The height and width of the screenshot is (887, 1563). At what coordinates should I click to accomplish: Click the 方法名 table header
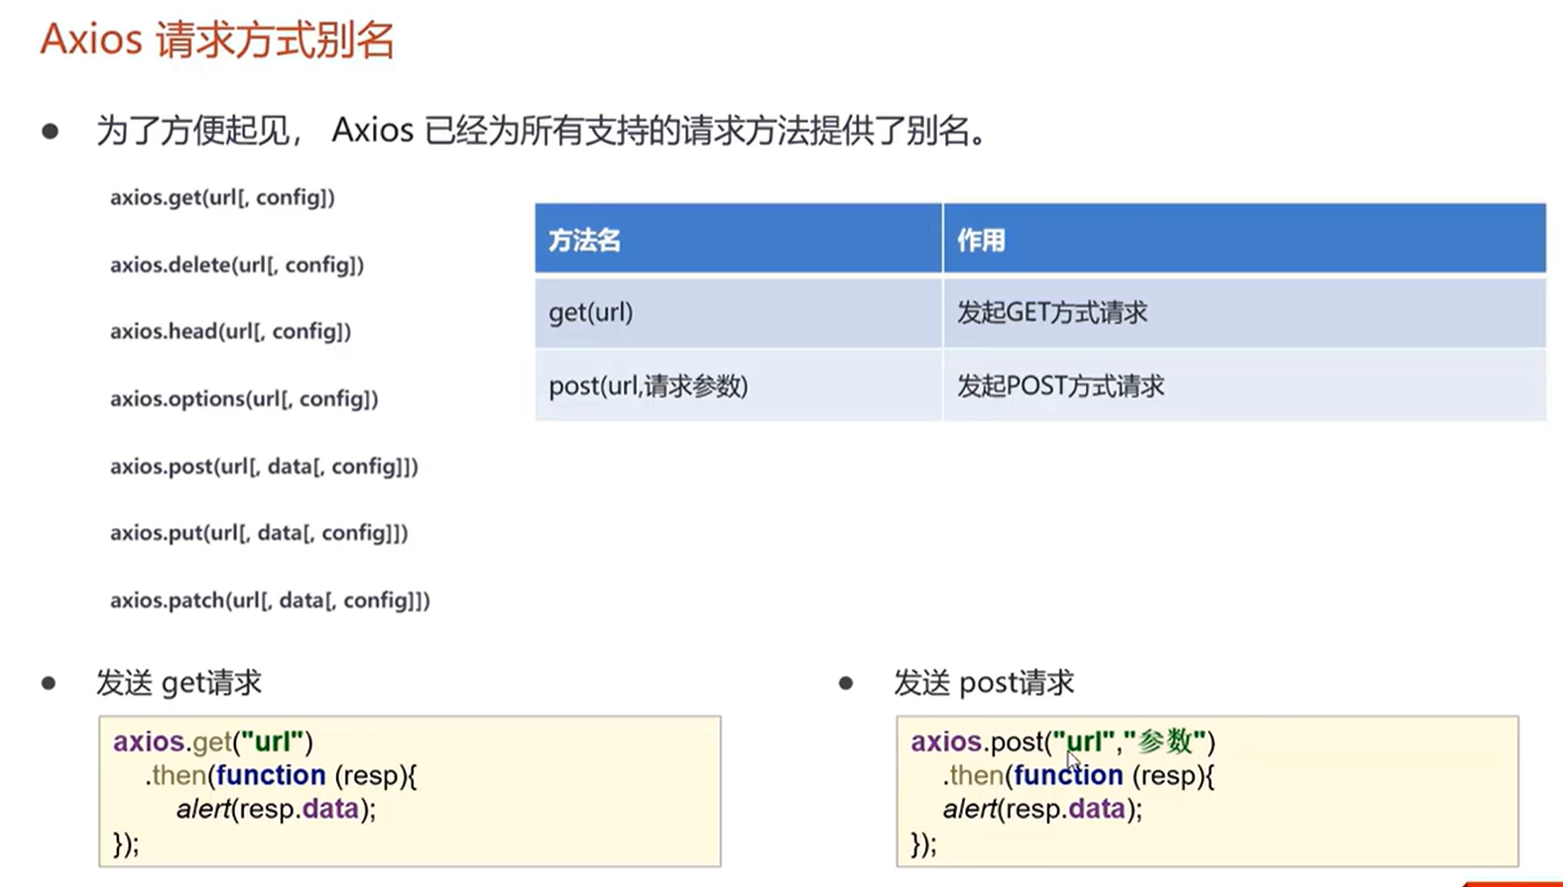coord(738,239)
